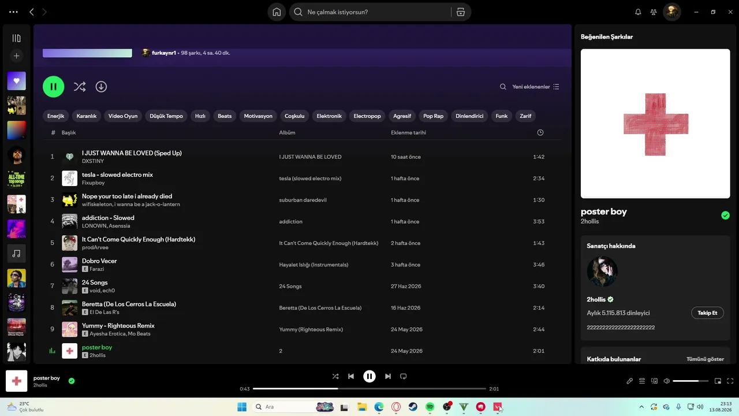
Task: Show hidden system tray icons
Action: (641, 407)
